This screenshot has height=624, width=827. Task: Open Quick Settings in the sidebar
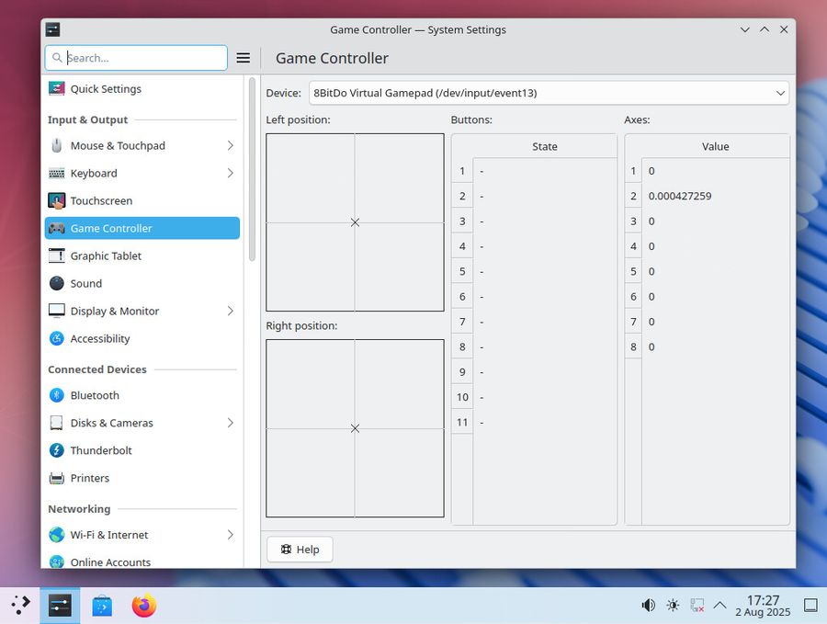point(142,88)
